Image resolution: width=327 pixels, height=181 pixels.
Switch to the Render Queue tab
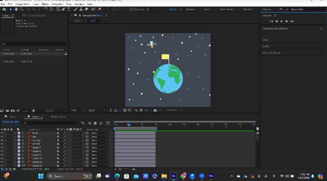(58, 117)
